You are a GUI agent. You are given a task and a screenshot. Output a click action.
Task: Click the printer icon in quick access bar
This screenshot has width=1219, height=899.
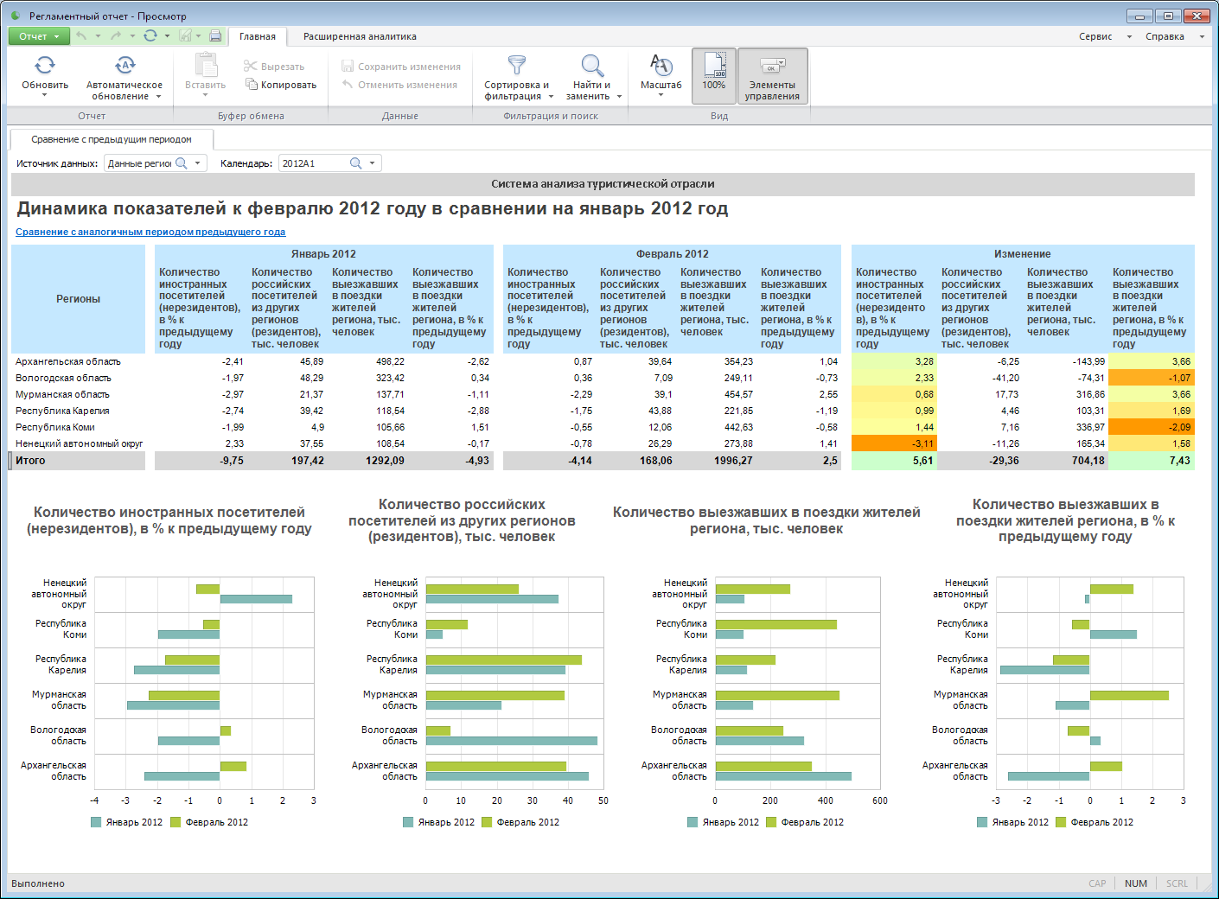215,36
